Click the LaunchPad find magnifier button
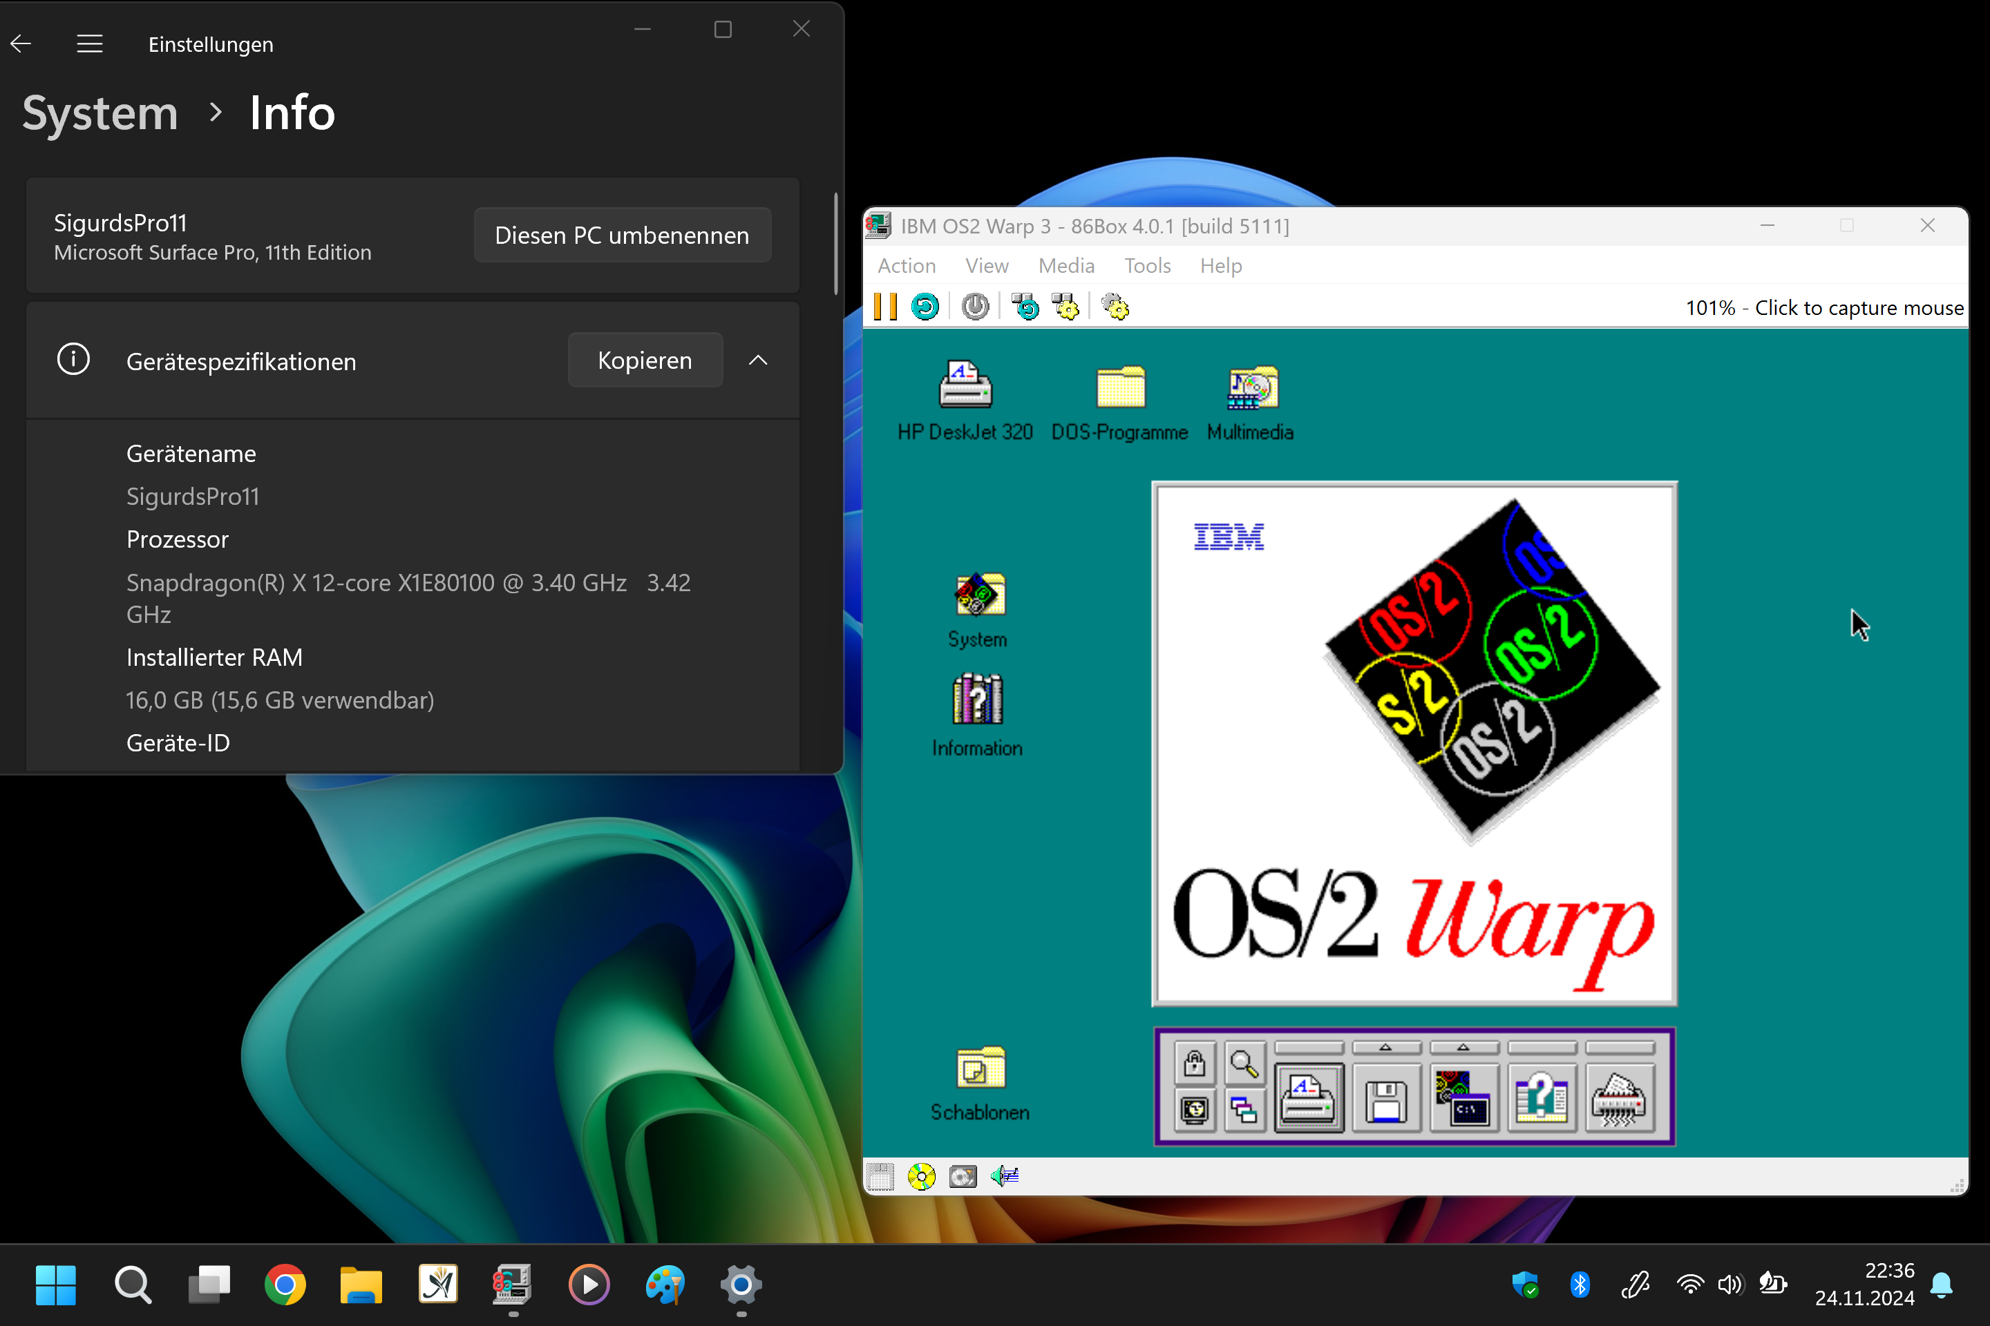Viewport: 1990px width, 1326px height. (1244, 1063)
